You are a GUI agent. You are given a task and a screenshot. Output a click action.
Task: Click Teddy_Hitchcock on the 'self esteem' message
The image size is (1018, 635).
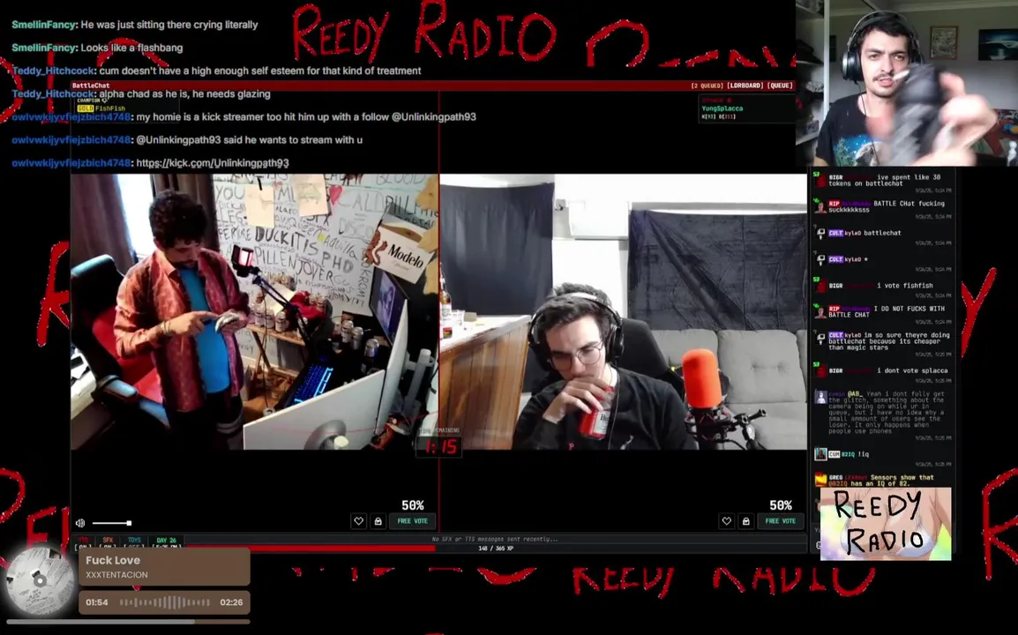pos(54,71)
